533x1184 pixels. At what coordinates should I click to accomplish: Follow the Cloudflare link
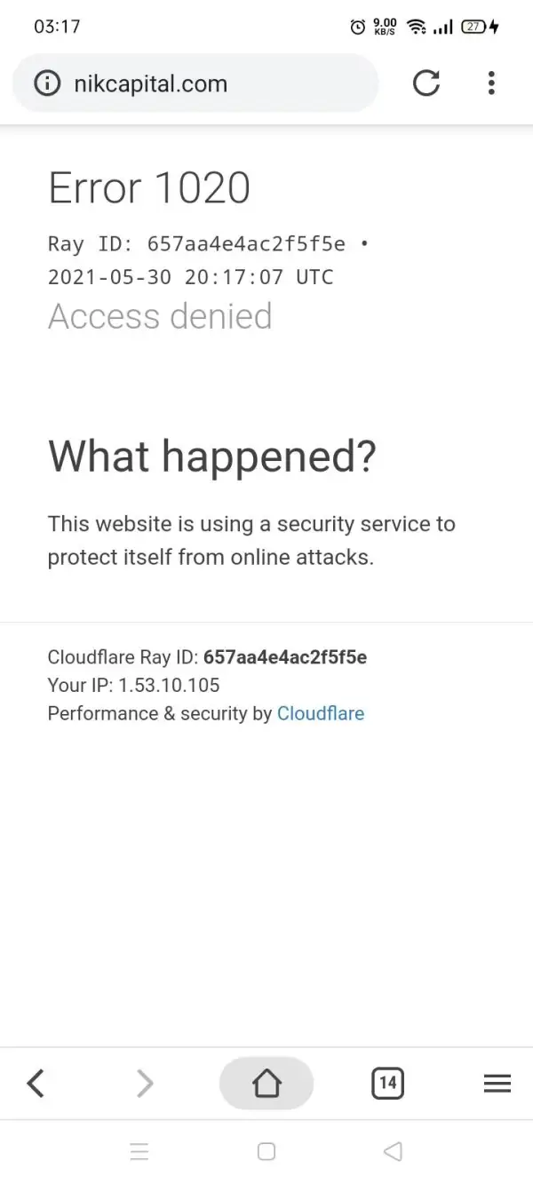tap(321, 713)
